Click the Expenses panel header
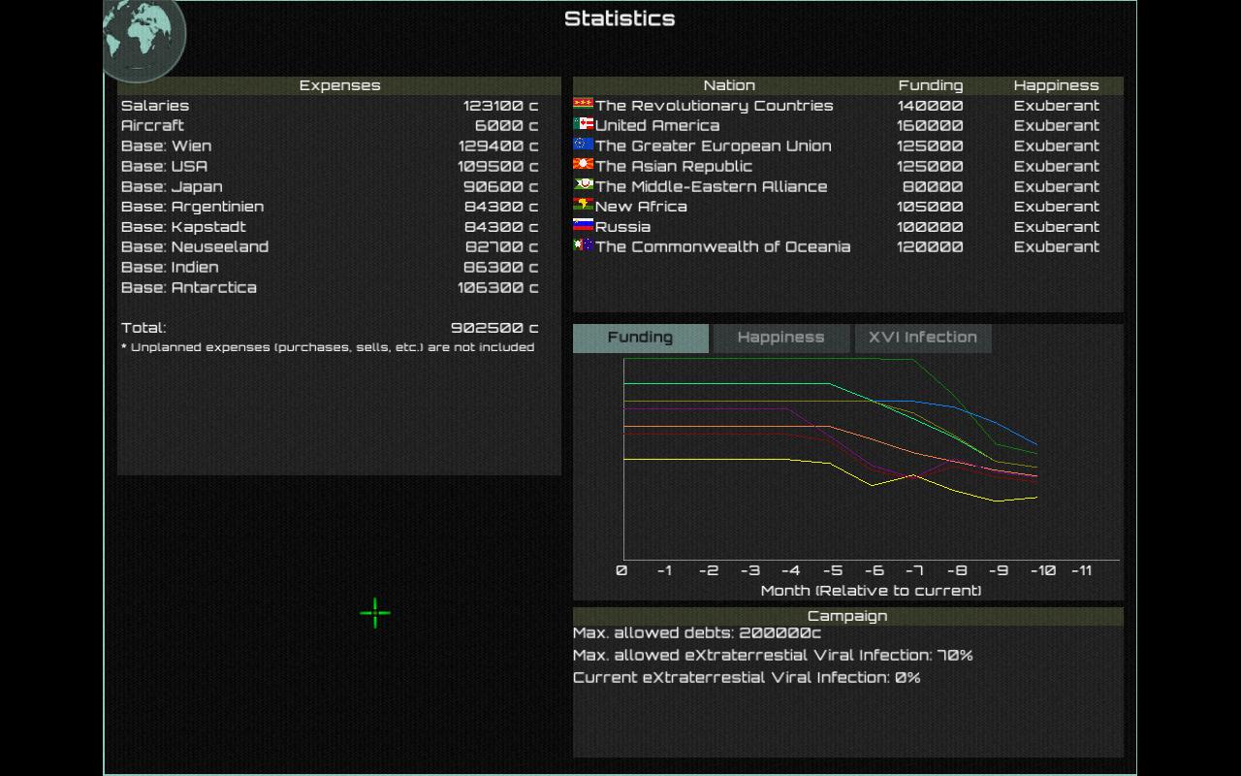The width and height of the screenshot is (1241, 776). click(x=339, y=85)
